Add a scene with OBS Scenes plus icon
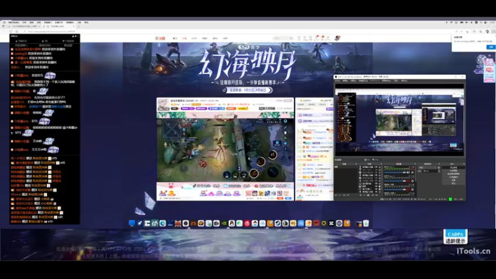This screenshot has width=496, height=279. [335, 195]
